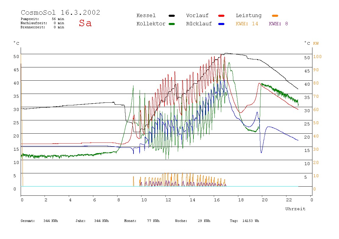Click the green Kollektor legend swatch

coord(172,24)
